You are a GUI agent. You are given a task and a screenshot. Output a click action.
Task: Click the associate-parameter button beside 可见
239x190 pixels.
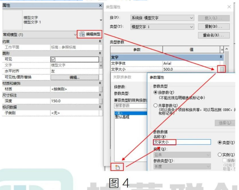[x=101, y=59]
